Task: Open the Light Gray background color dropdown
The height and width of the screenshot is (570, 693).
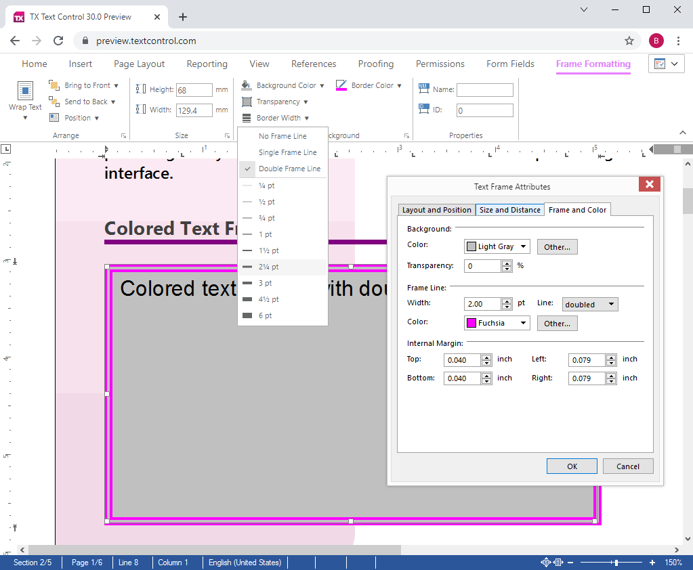Action: pos(497,246)
